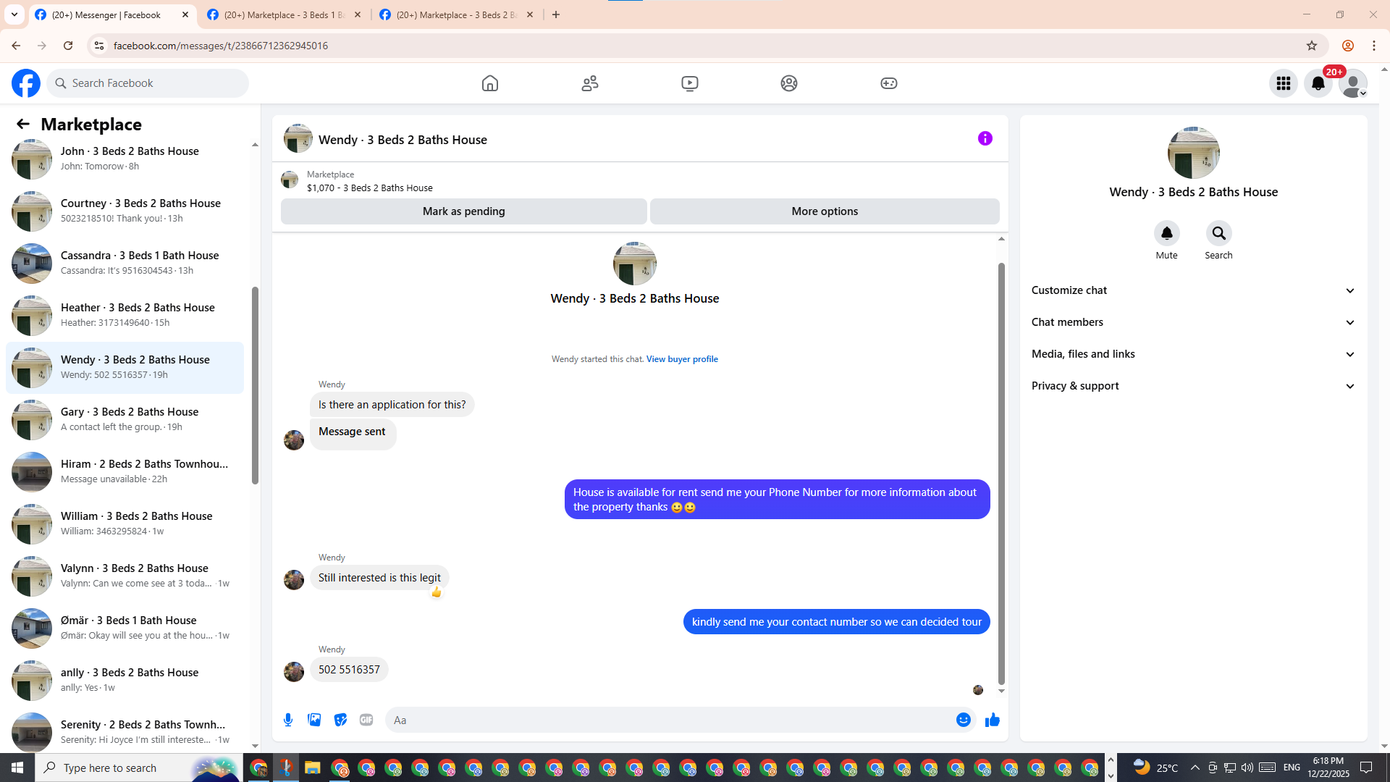The image size is (1390, 782).
Task: Bookmark this page with star icon
Action: [x=1311, y=46]
